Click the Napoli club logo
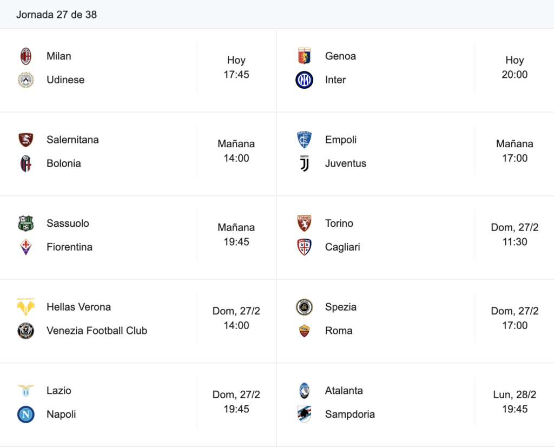 26,415
